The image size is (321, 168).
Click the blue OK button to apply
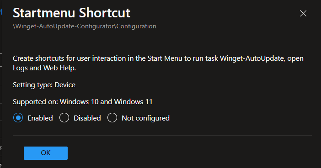tap(46, 153)
